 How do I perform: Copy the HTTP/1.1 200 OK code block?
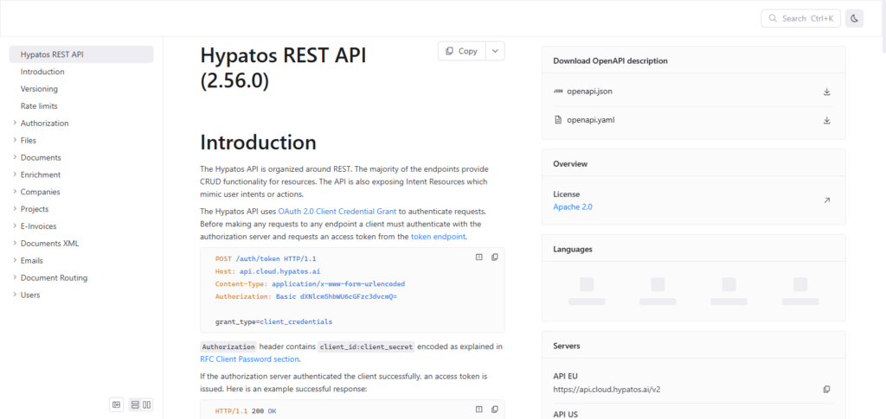[494, 409]
